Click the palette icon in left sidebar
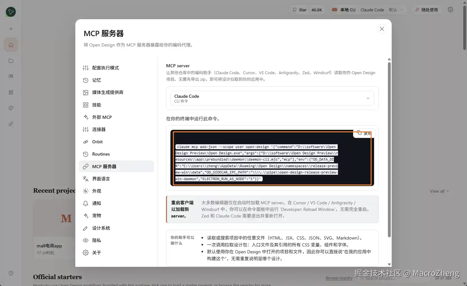467x286 pixels. coord(11,108)
